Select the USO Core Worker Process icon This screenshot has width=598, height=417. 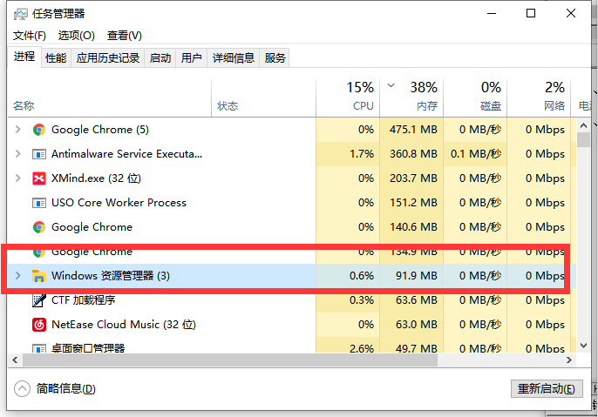pos(38,203)
